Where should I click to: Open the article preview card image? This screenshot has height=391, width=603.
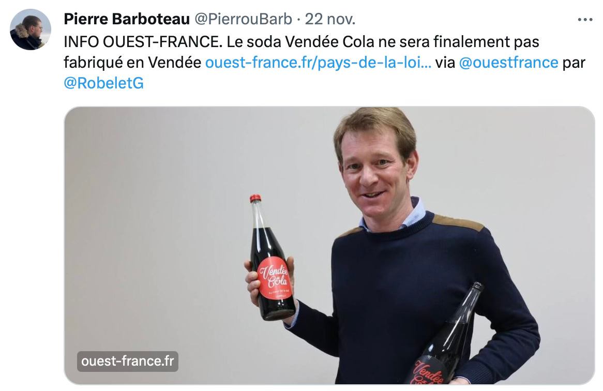329,245
